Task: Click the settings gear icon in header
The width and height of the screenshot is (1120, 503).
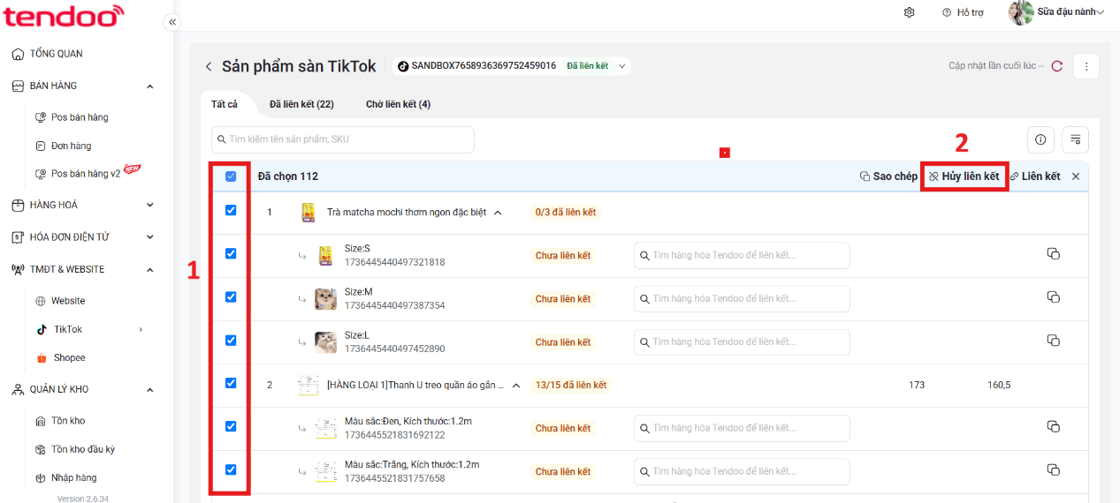Action: pyautogui.click(x=910, y=12)
